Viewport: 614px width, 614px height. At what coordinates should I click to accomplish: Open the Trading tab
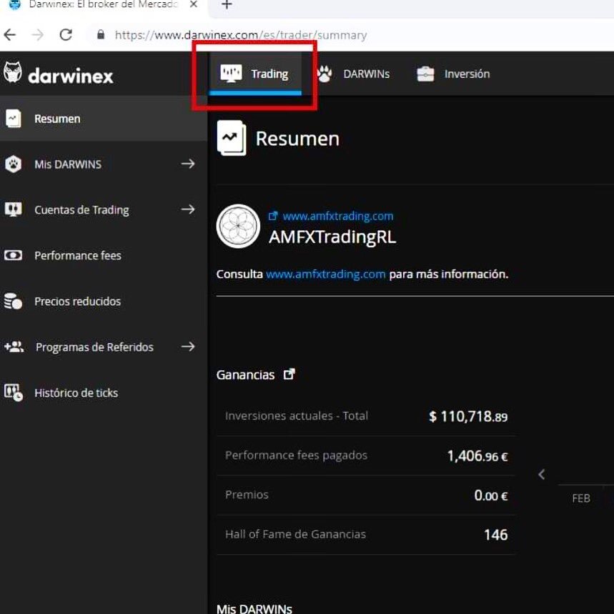(255, 74)
